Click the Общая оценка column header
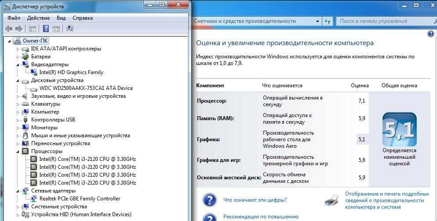The width and height of the screenshot is (437, 221). [399, 86]
